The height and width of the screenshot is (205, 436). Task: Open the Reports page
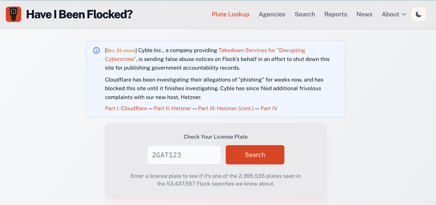pyautogui.click(x=335, y=14)
